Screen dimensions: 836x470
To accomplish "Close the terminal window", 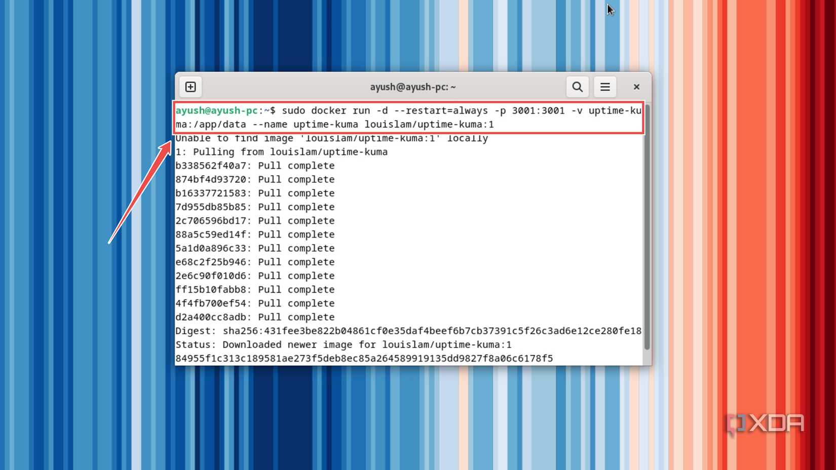I will click(x=636, y=87).
